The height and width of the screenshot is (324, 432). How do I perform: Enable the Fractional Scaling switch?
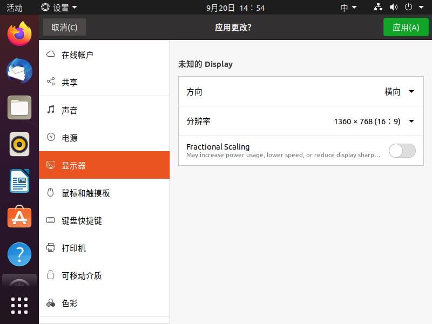click(402, 151)
